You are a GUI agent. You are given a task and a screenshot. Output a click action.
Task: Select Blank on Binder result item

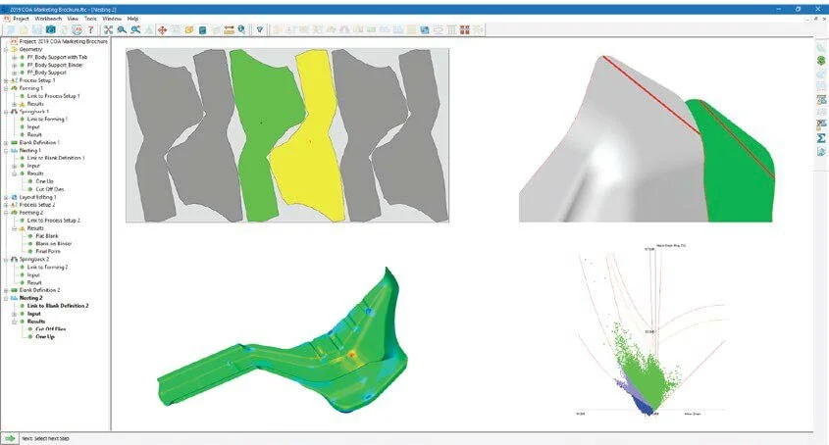53,244
